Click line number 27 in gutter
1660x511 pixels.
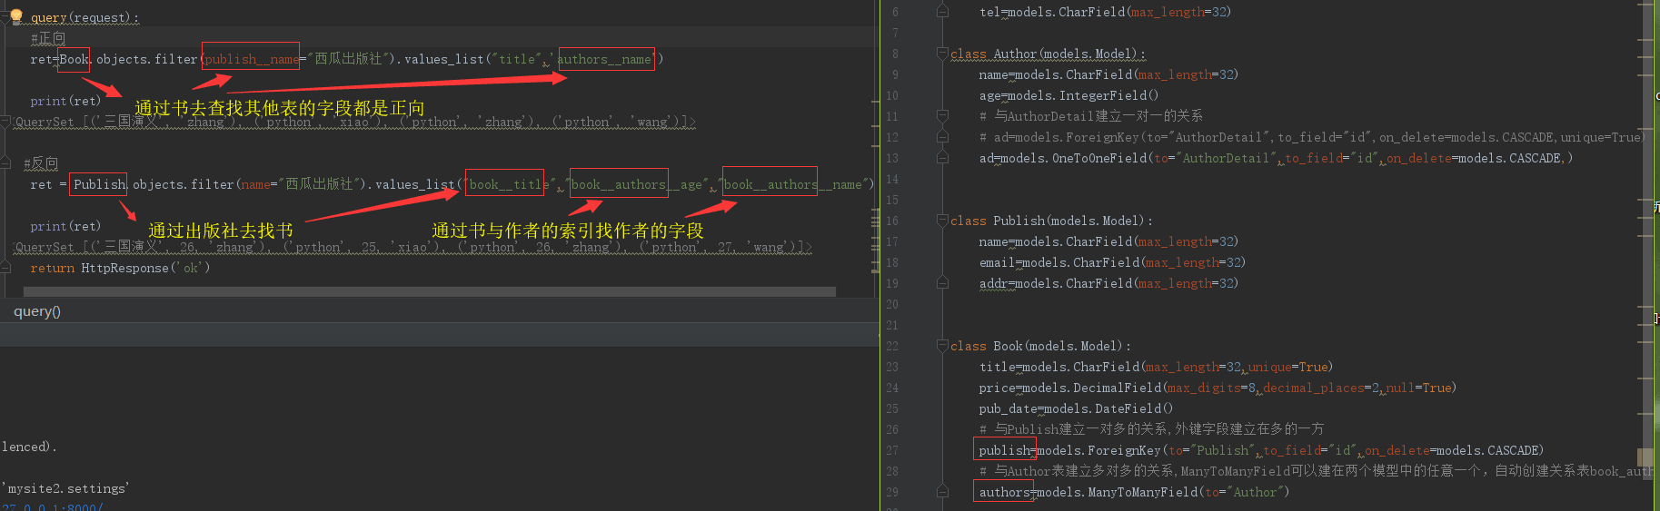pyautogui.click(x=891, y=450)
